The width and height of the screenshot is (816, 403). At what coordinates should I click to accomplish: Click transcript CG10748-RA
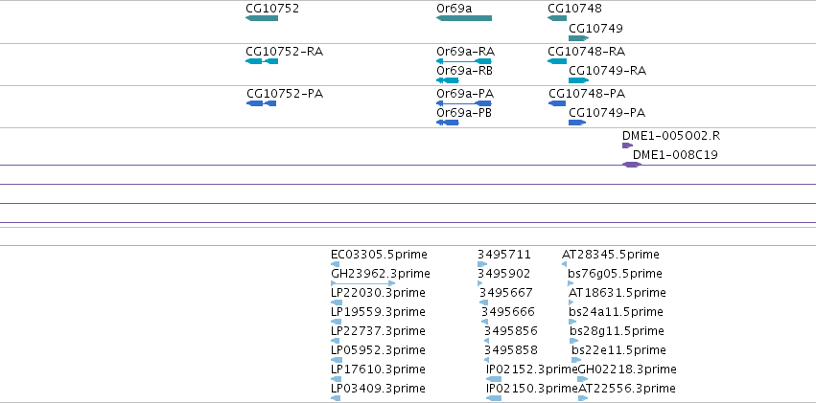[557, 61]
